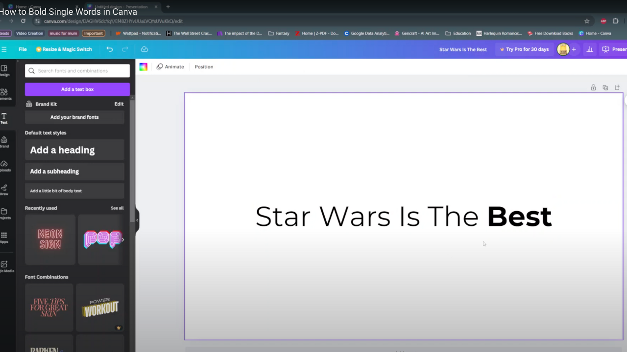Rename design title Star Wars Is The Best

(x=463, y=49)
